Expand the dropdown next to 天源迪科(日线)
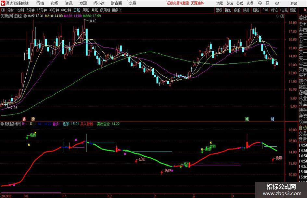Image resolution: width=307 pixels, height=198 pixels. coord(25,16)
